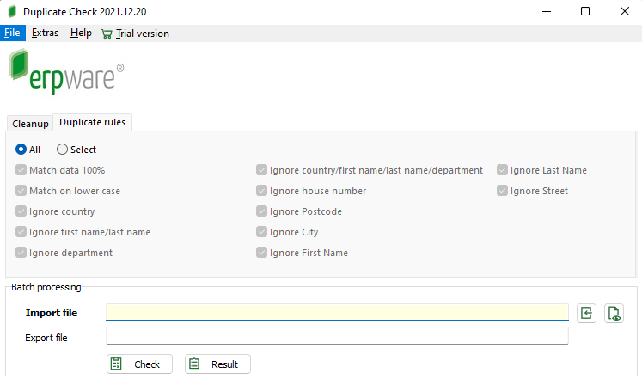Click the green app icon in title bar
This screenshot has width=642, height=385.
12,11
